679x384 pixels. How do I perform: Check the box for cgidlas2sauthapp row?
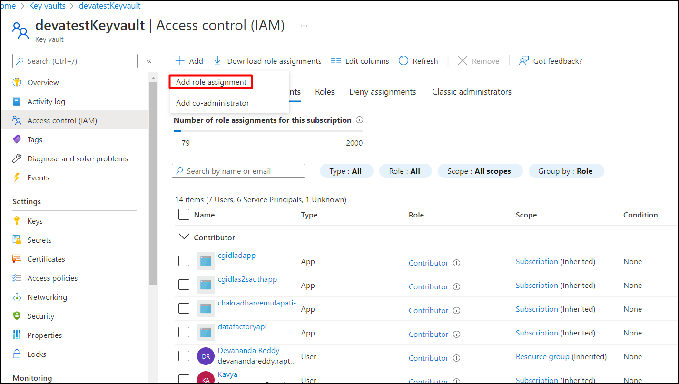pos(184,285)
